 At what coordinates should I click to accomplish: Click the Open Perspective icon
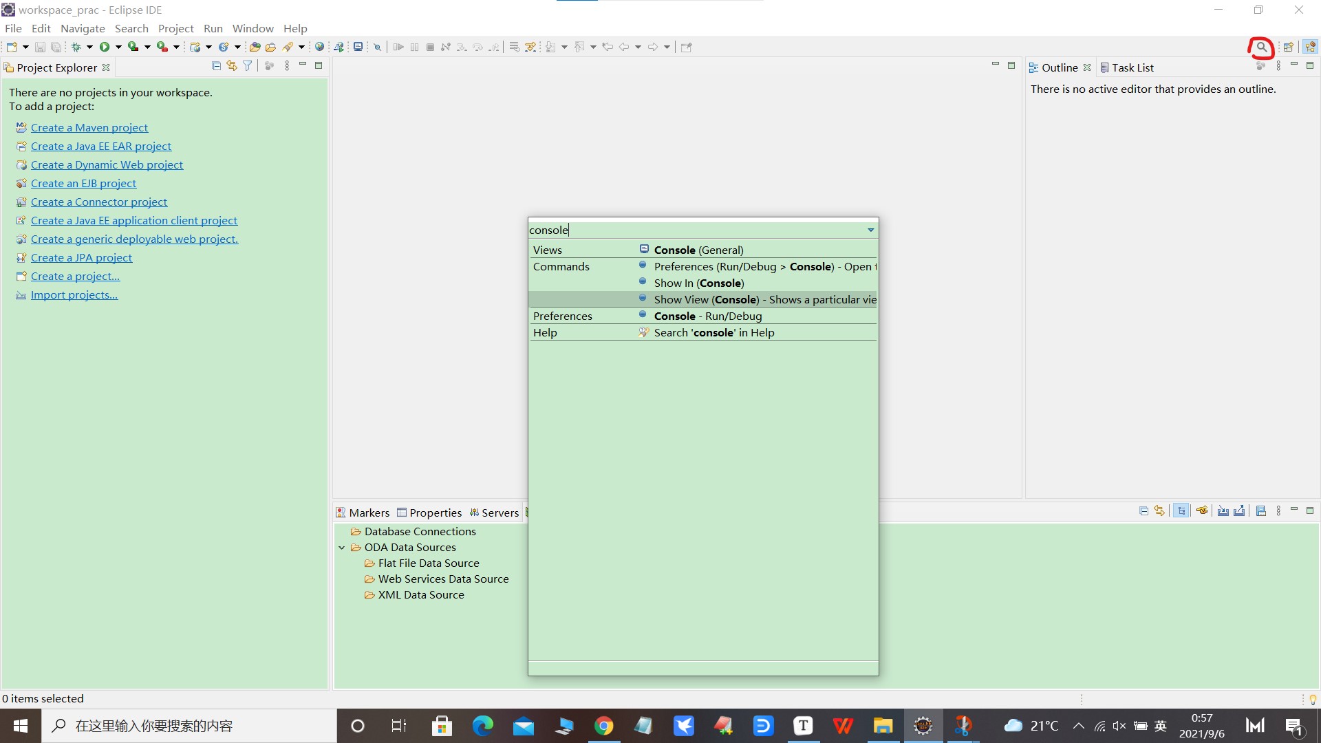click(1288, 47)
